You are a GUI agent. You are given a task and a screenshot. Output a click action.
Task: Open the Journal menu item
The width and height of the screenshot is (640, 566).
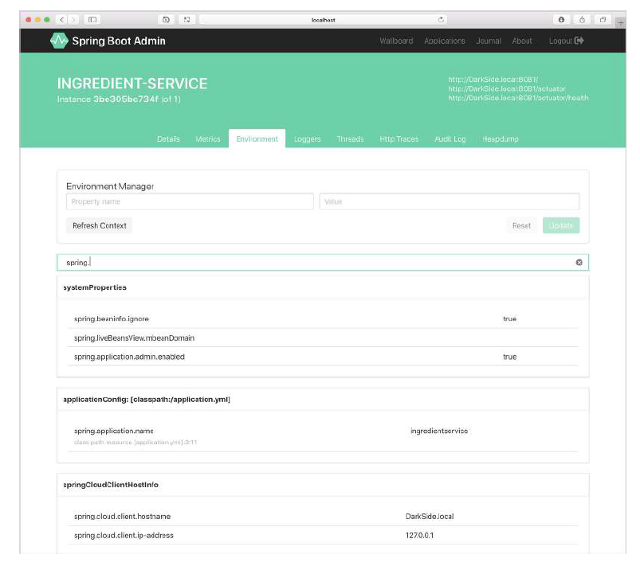pyautogui.click(x=488, y=41)
